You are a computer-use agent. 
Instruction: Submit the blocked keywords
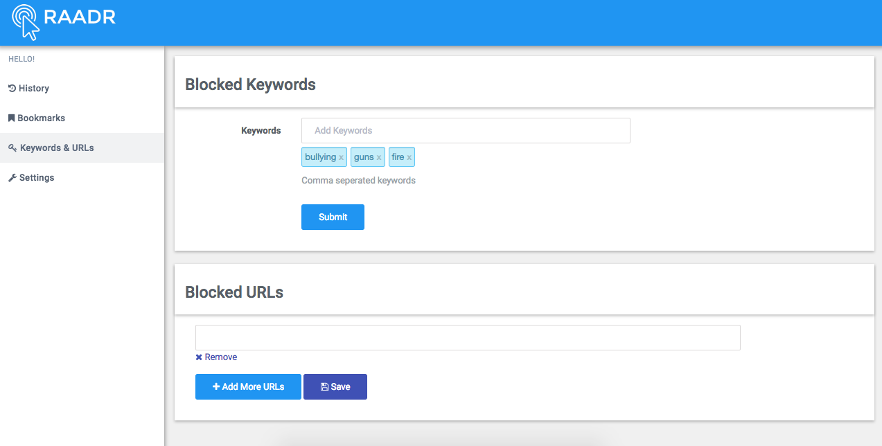(333, 217)
